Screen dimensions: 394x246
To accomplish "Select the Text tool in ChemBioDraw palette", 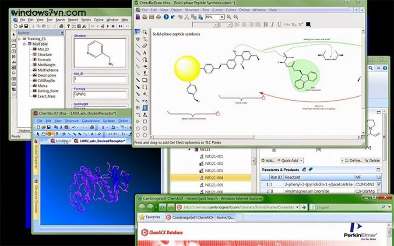I will pos(145,53).
